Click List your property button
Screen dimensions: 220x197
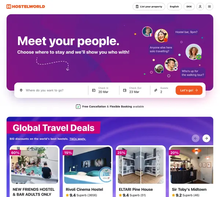click(x=149, y=7)
